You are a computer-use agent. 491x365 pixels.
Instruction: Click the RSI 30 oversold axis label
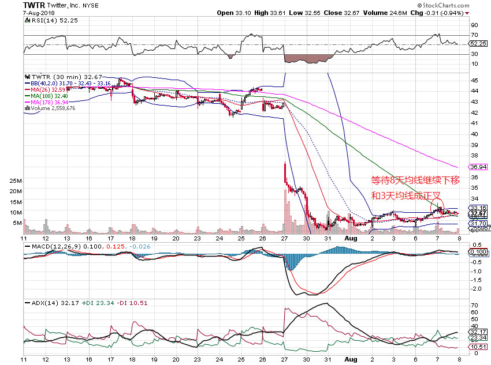(475, 54)
